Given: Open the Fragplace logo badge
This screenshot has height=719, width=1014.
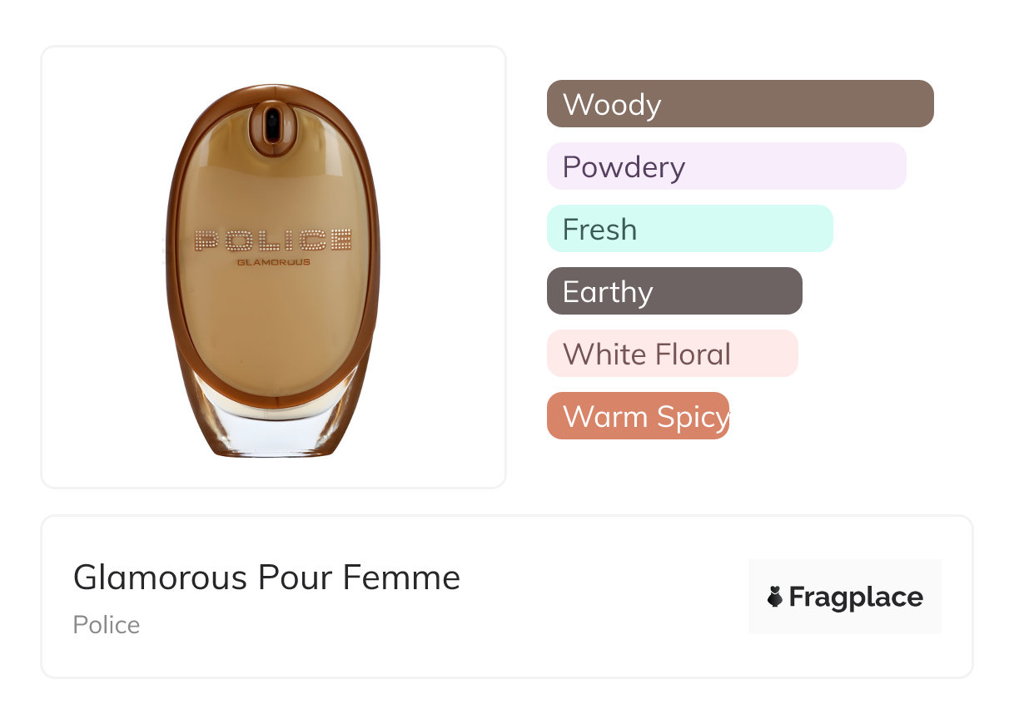Looking at the screenshot, I should point(844,597).
